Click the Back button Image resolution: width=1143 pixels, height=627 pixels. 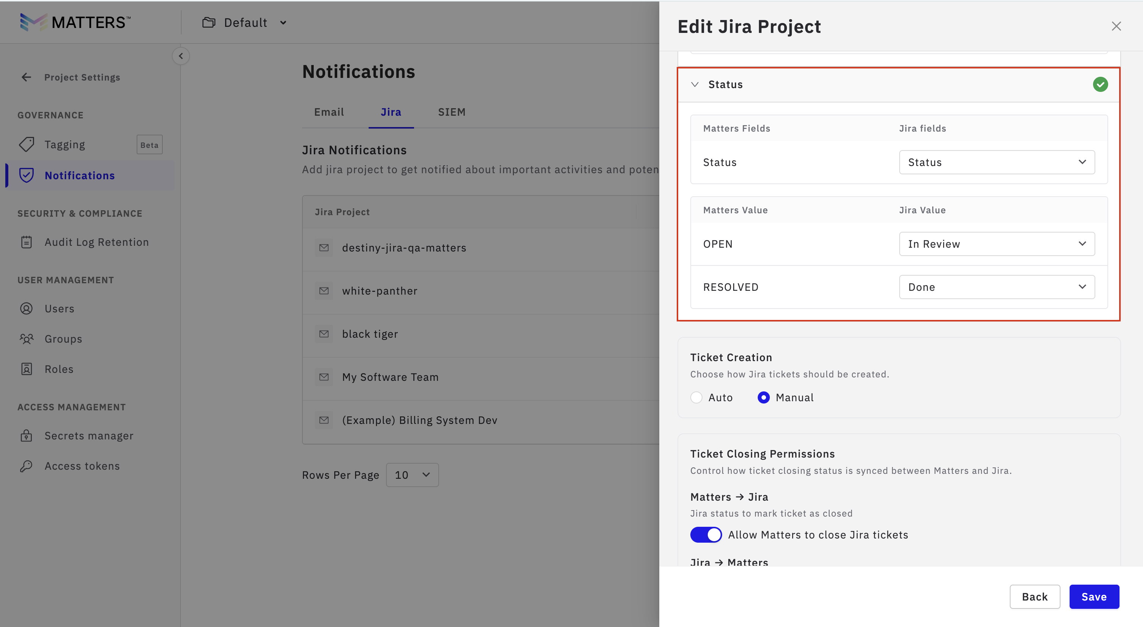(x=1034, y=597)
